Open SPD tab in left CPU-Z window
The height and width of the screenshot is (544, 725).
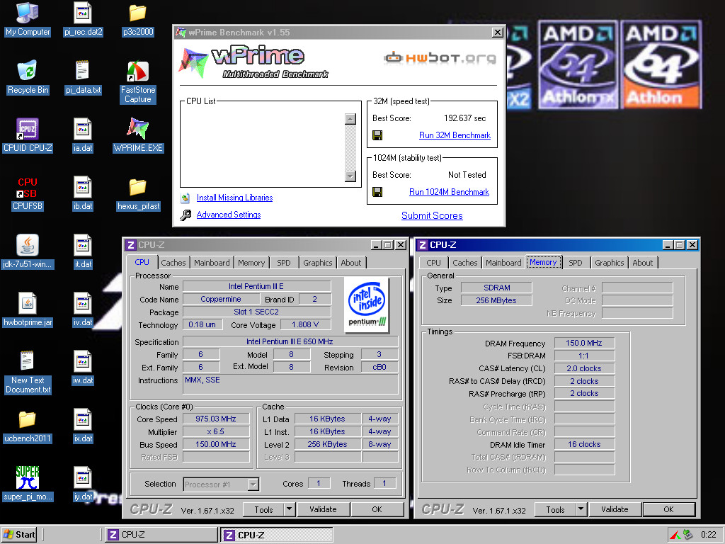pos(284,263)
